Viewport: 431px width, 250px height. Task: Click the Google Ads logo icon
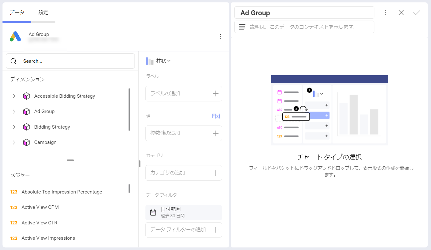[x=15, y=37]
